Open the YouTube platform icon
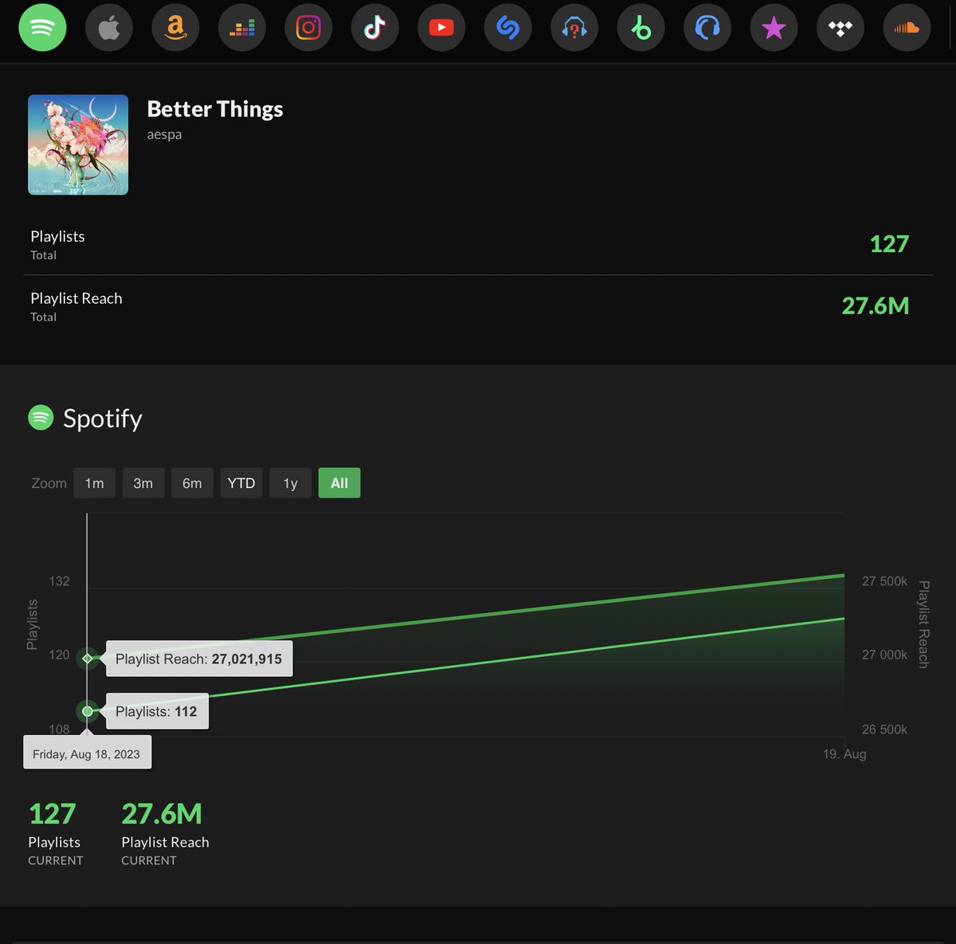956x944 pixels. point(441,28)
